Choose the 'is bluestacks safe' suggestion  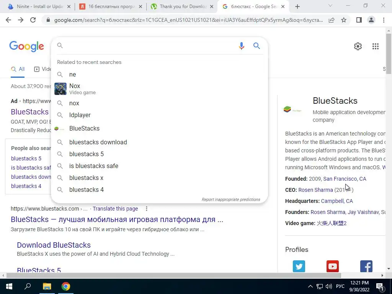pos(159,166)
